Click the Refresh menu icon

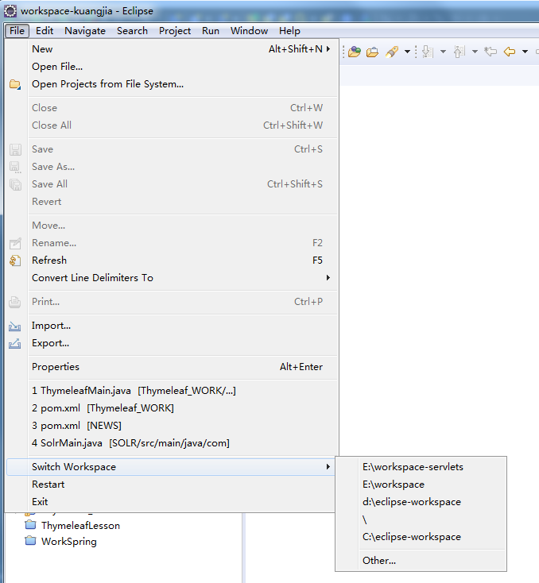point(15,261)
